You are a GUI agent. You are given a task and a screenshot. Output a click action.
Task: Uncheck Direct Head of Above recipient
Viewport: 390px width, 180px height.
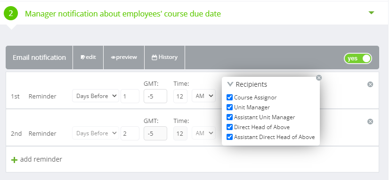pos(229,127)
